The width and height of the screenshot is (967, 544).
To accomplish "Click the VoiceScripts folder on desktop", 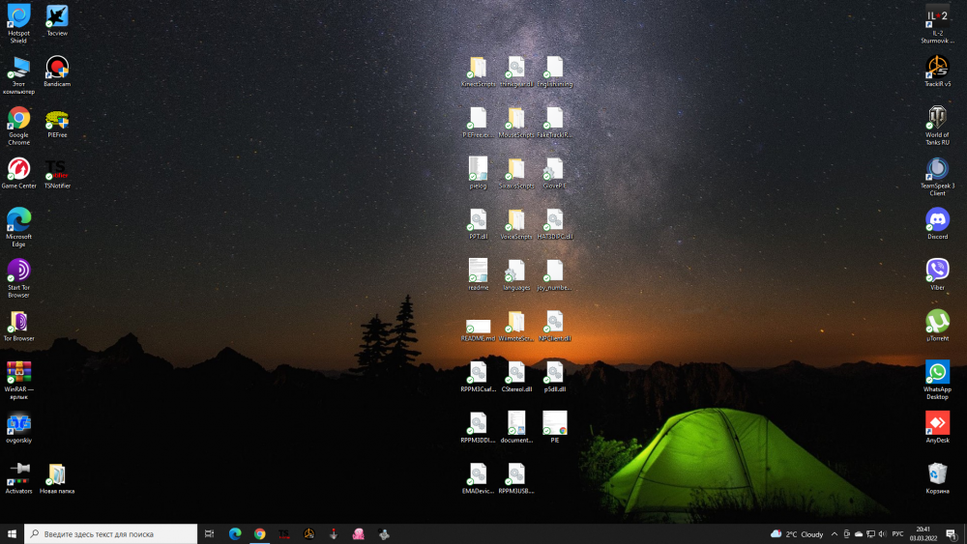I will pos(516,221).
